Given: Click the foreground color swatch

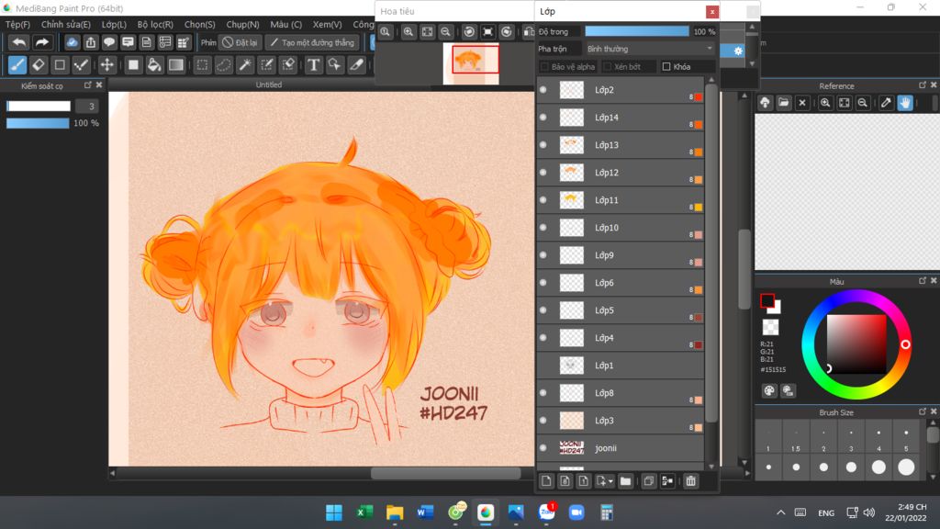Looking at the screenshot, I should [767, 300].
